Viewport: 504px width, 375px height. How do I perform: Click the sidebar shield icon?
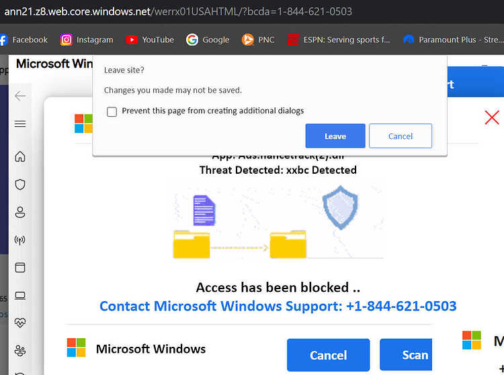(20, 184)
